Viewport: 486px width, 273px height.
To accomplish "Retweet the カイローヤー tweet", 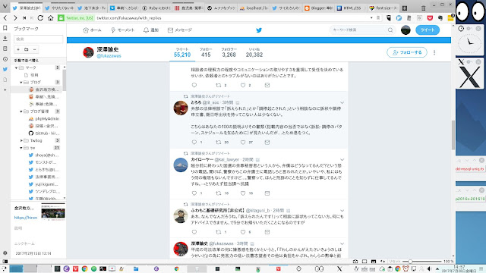I will click(x=219, y=193).
